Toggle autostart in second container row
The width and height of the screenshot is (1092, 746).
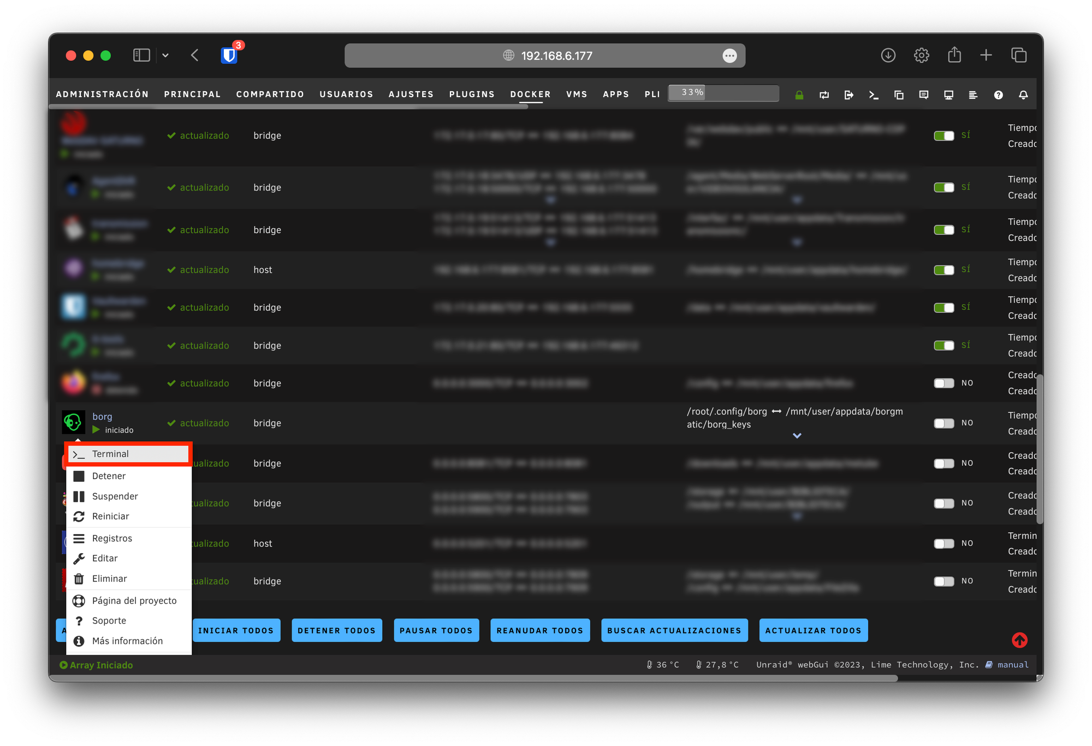point(944,187)
